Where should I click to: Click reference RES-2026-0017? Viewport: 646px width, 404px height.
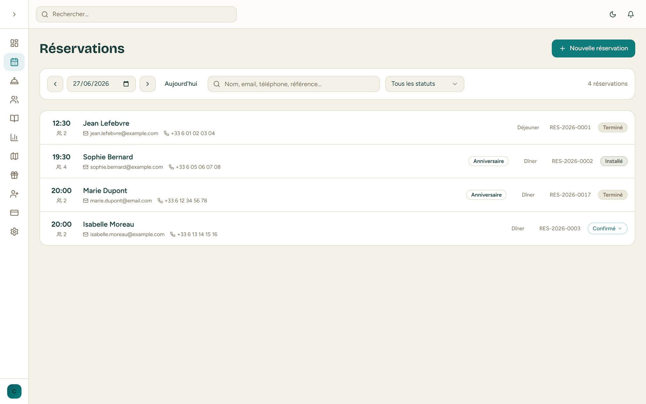point(570,195)
